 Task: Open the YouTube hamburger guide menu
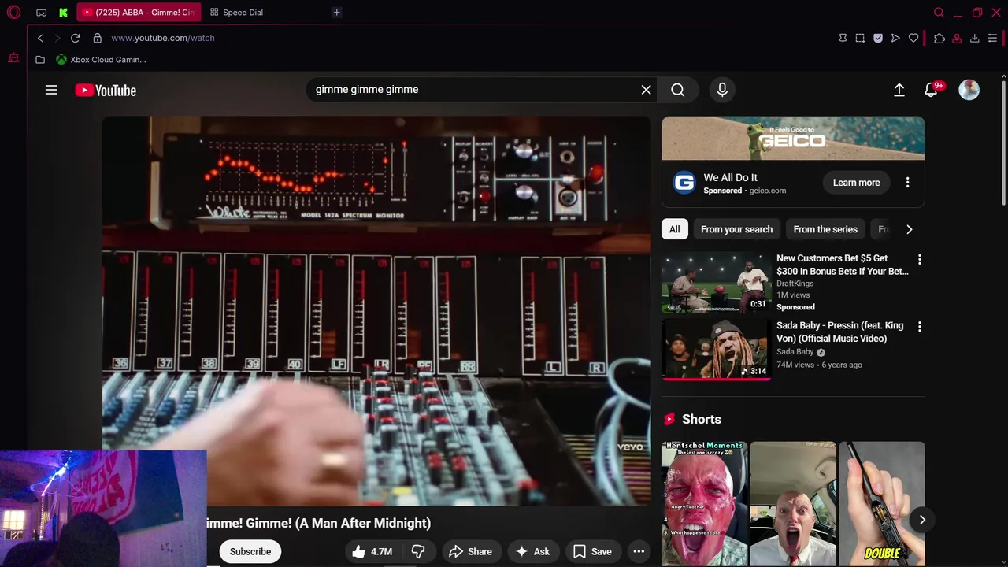[51, 90]
